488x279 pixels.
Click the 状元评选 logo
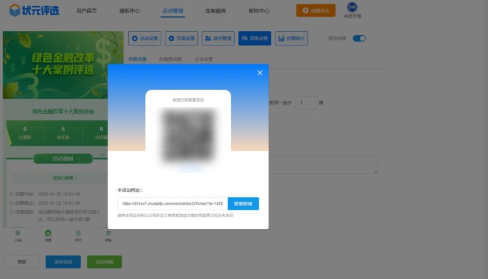(33, 10)
